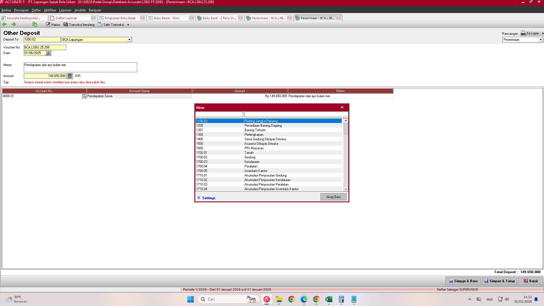Viewport: 544px width, 306px height.
Task: Click the Simpan & Baru button
Action: pos(463,281)
